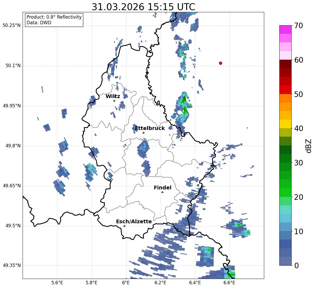Image resolution: width=315 pixels, height=288 pixels.
Task: Select the Ettelbruck station label
Action: click(x=150, y=128)
